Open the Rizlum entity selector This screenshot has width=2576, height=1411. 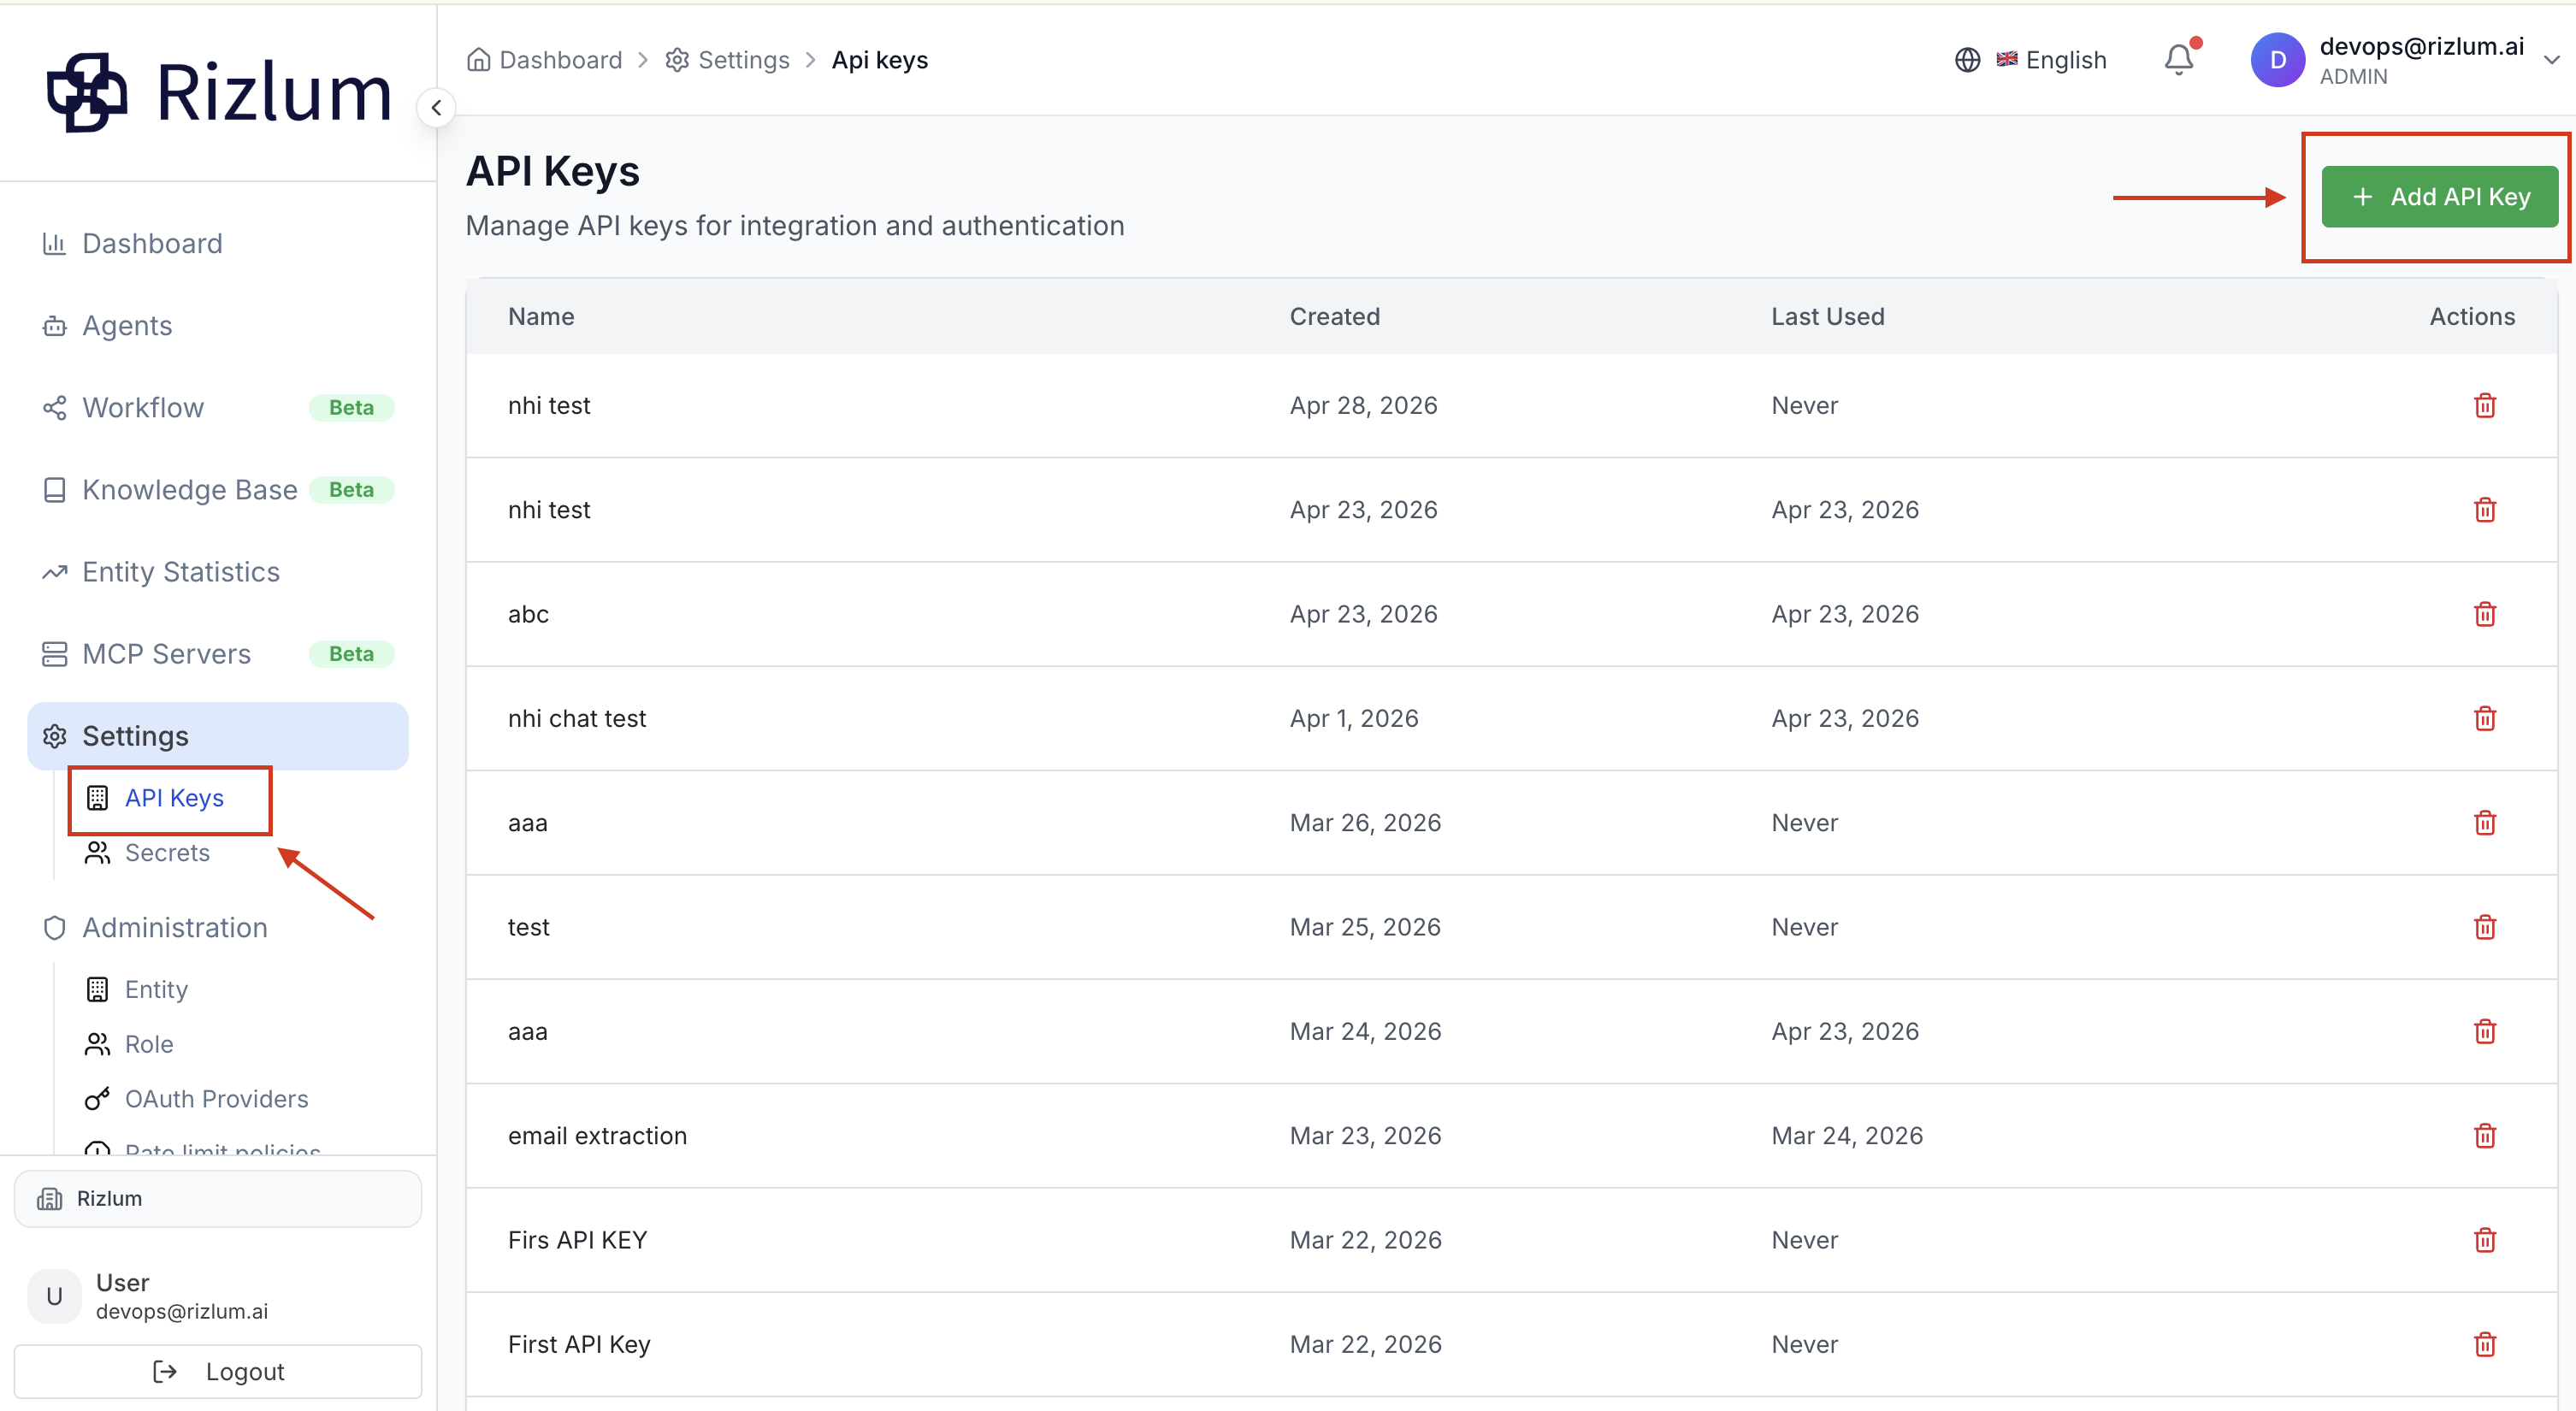pyautogui.click(x=218, y=1198)
